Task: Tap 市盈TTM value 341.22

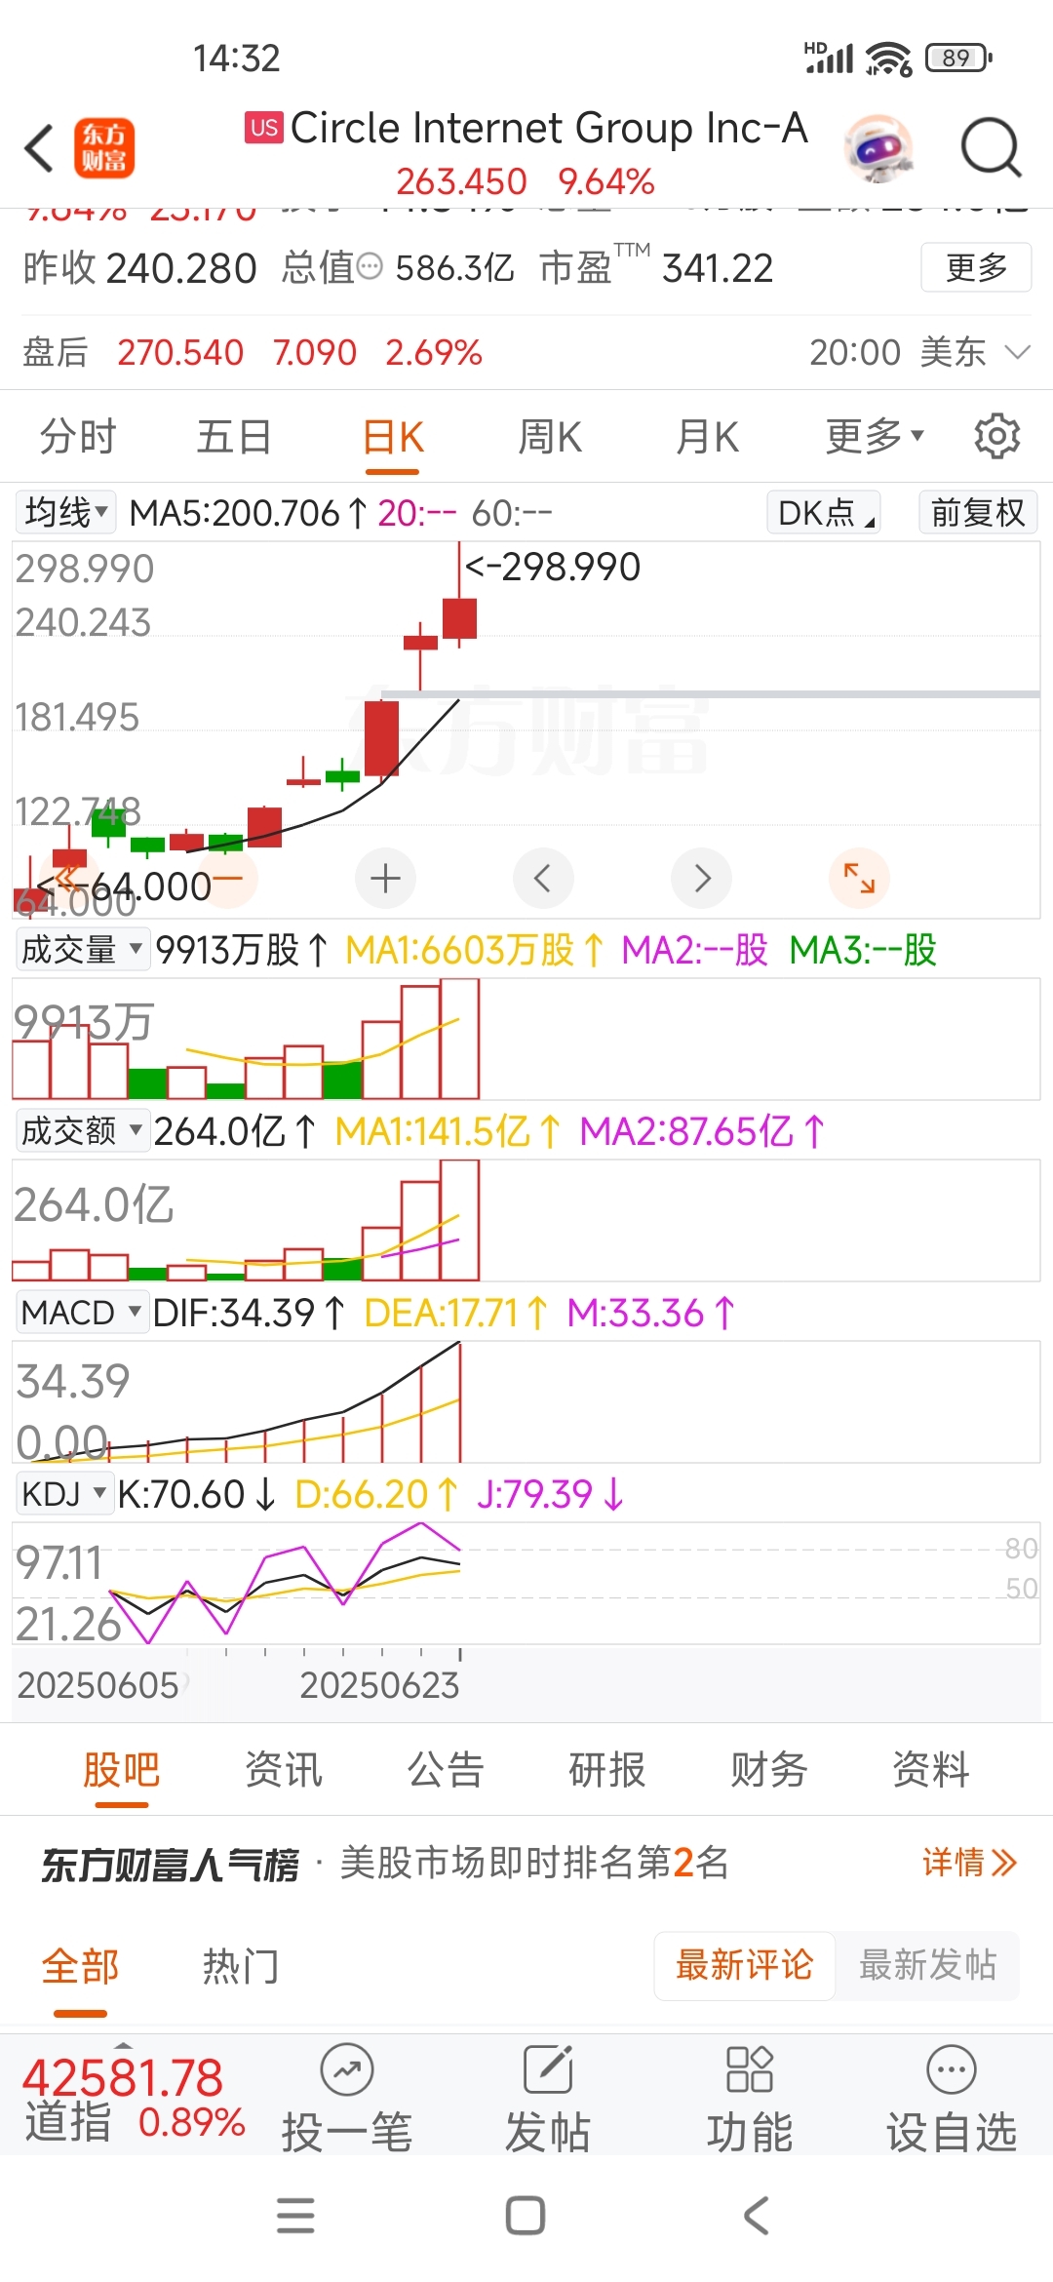Action: click(718, 267)
